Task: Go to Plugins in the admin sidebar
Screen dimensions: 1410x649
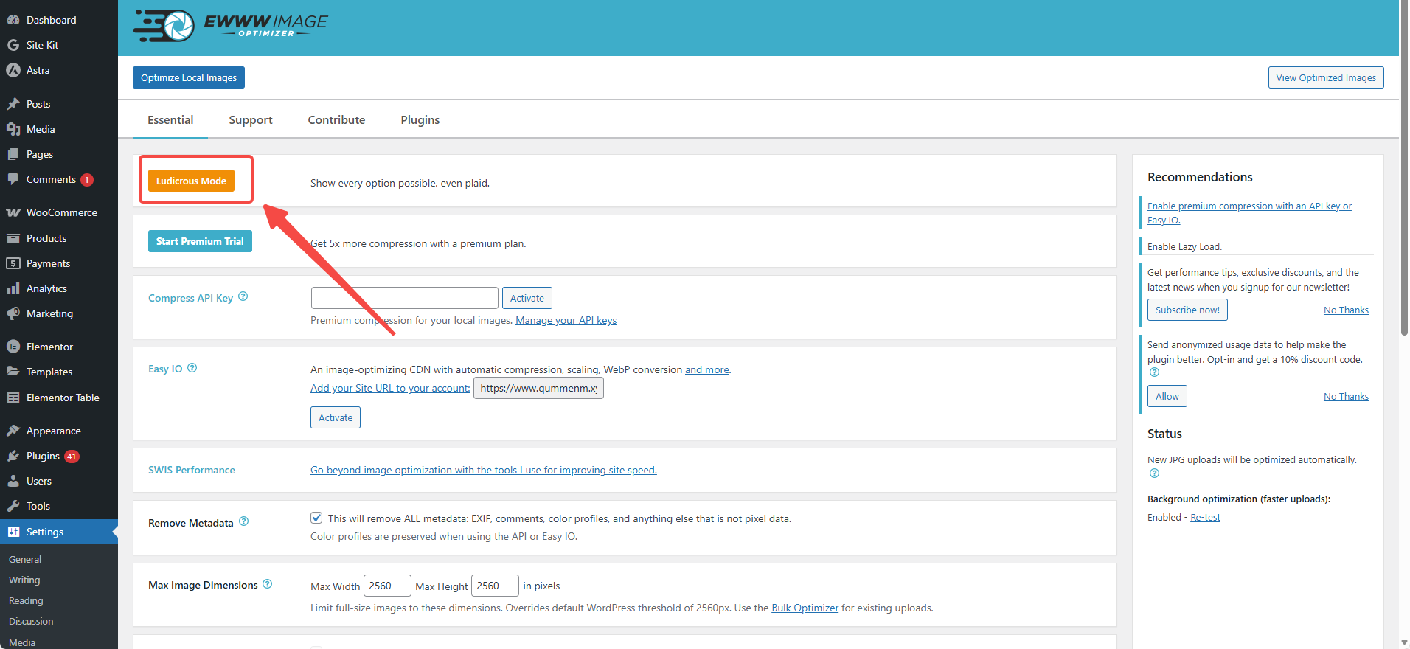Action: [x=43, y=456]
